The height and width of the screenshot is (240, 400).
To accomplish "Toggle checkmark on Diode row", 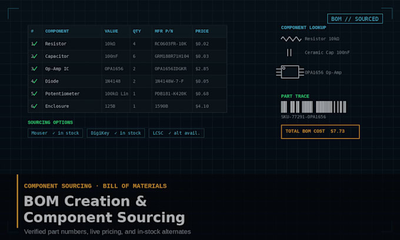I will (35, 81).
